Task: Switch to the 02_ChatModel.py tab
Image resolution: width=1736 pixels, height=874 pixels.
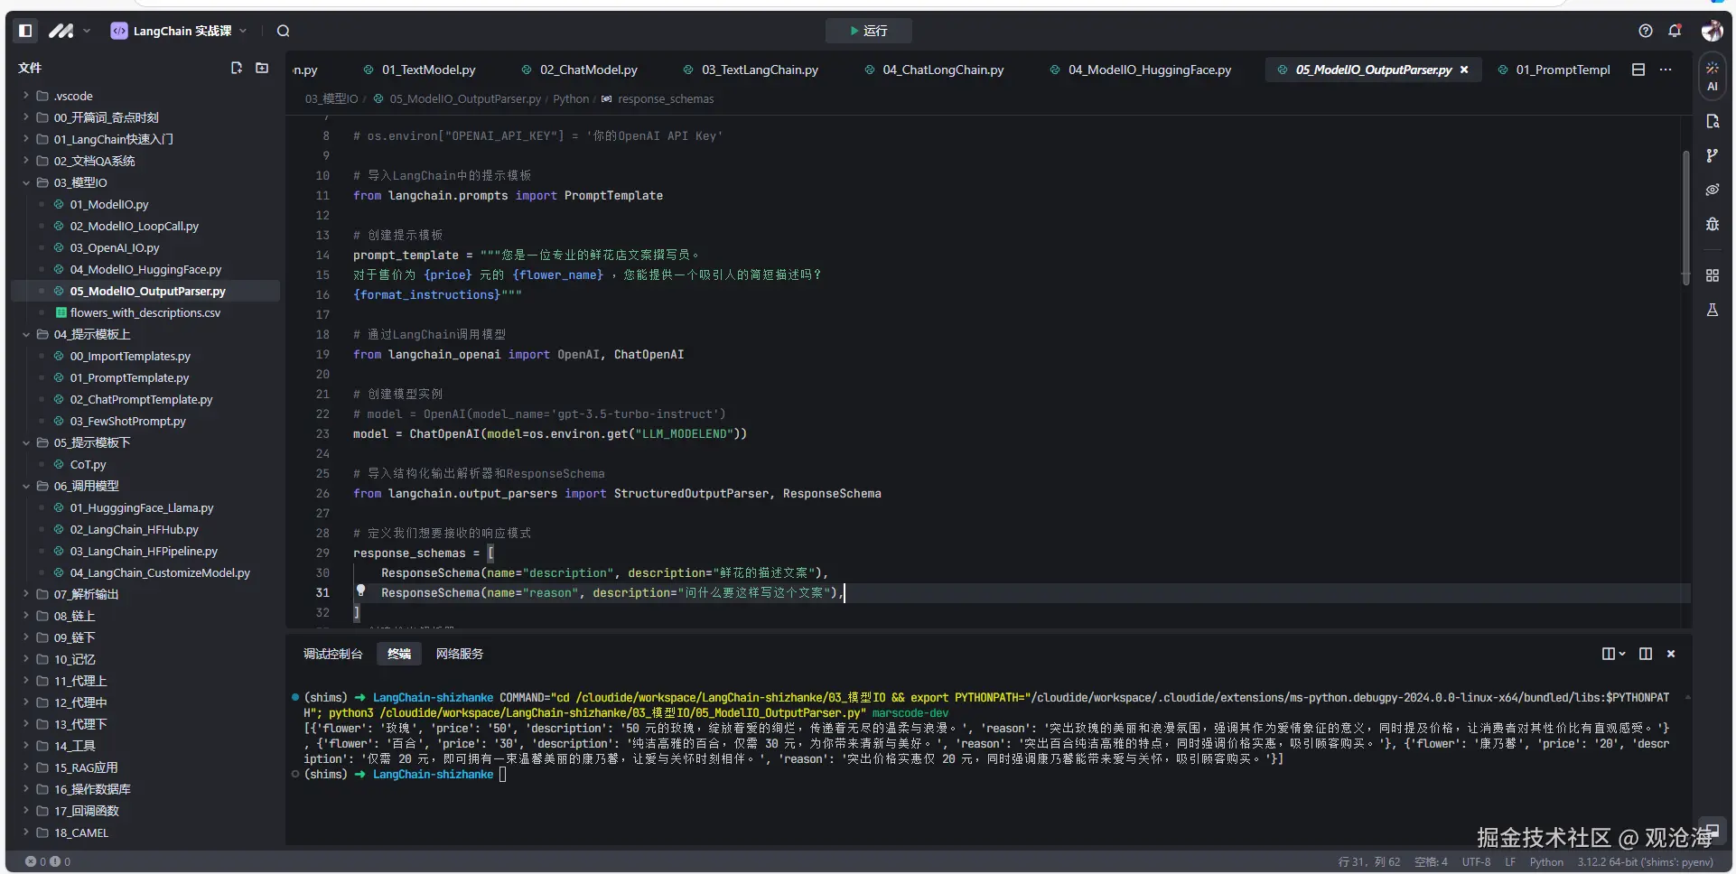Action: pyautogui.click(x=588, y=70)
